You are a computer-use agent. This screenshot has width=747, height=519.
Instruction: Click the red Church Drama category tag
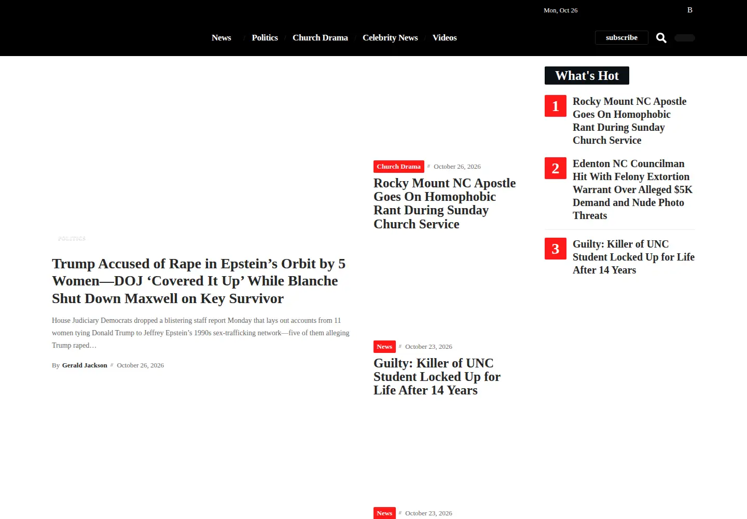(x=399, y=167)
